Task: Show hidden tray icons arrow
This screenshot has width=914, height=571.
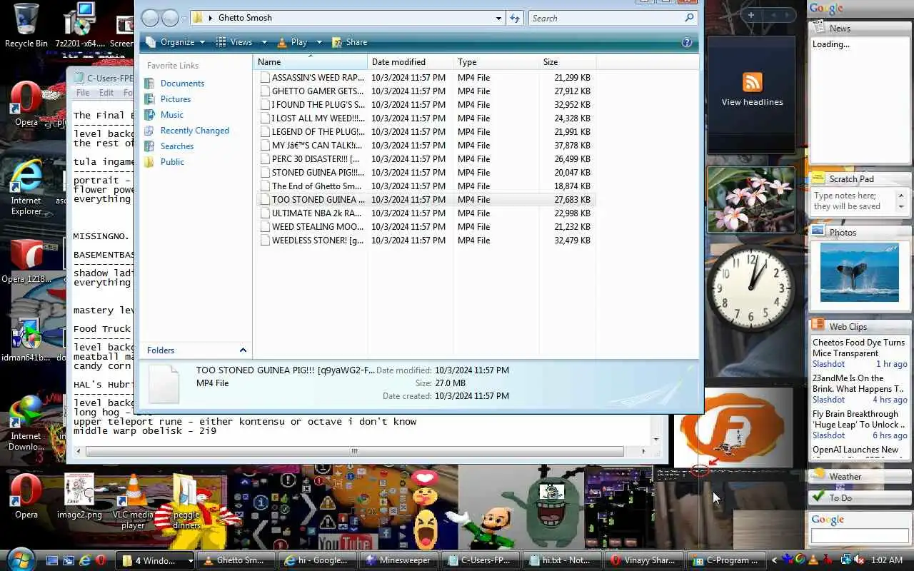Action: coord(774,560)
